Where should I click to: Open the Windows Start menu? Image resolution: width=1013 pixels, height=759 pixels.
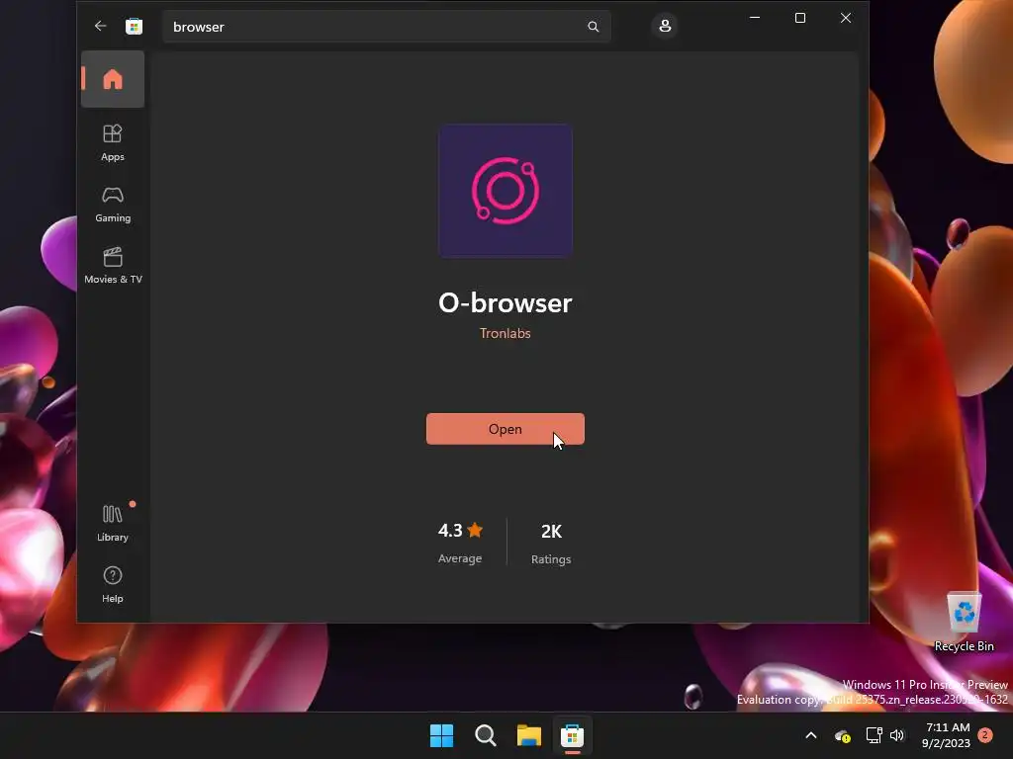click(442, 735)
